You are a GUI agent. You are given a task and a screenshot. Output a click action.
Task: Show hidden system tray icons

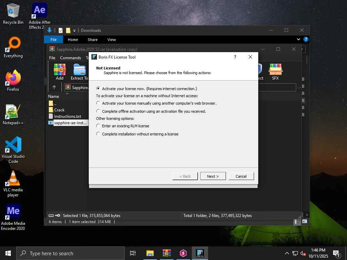click(287, 253)
